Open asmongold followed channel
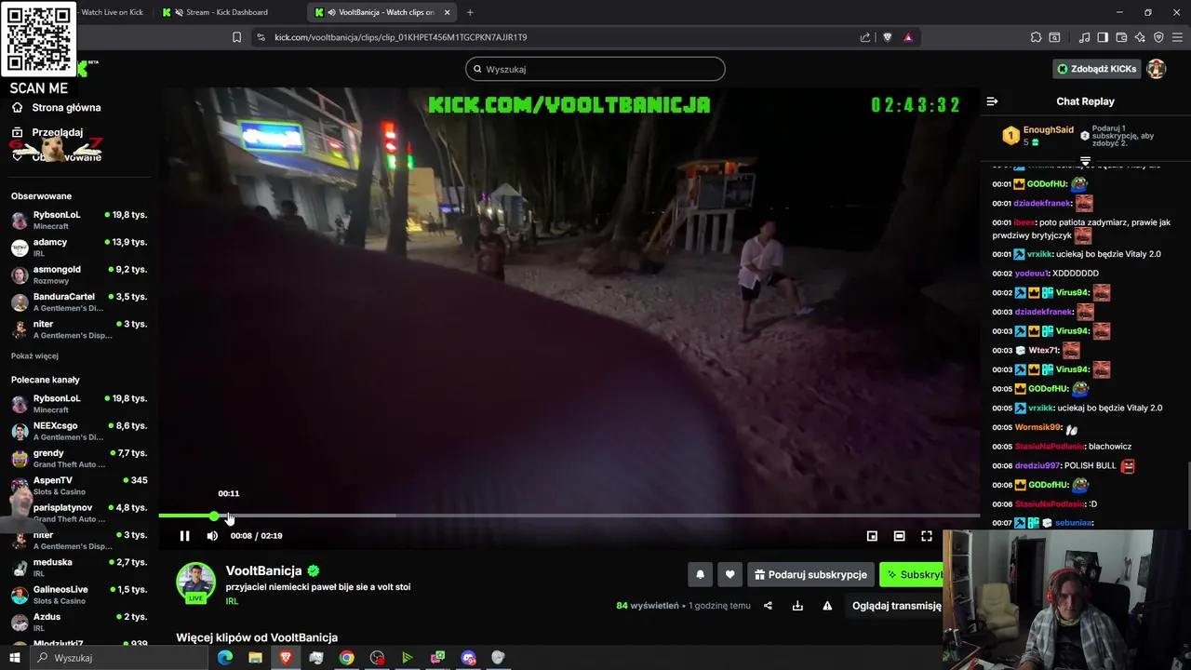This screenshot has height=670, width=1191. coord(79,275)
